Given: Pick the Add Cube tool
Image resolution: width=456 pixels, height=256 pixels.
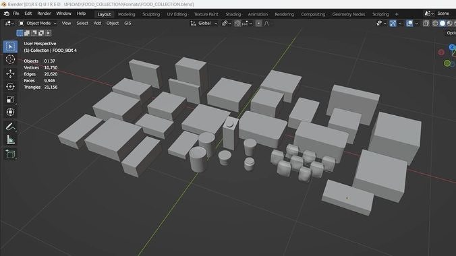Looking at the screenshot, I should (10, 154).
